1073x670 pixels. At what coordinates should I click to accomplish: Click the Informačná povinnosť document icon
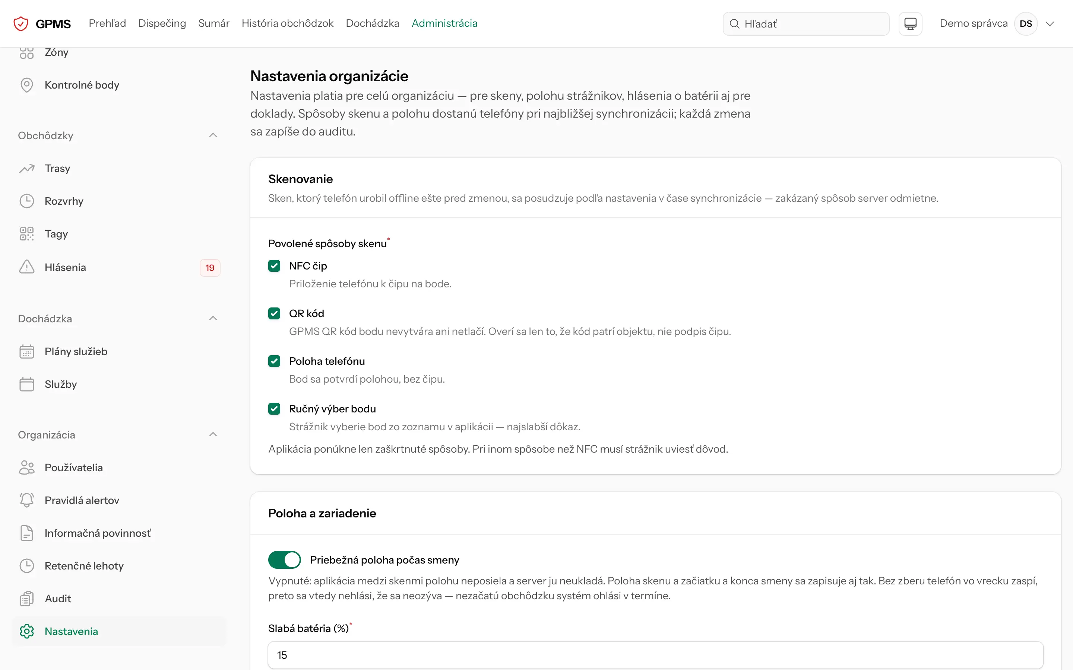26,533
